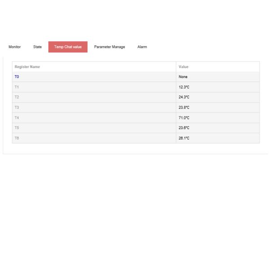
Task: Click the None value for T0
Action: [183, 77]
